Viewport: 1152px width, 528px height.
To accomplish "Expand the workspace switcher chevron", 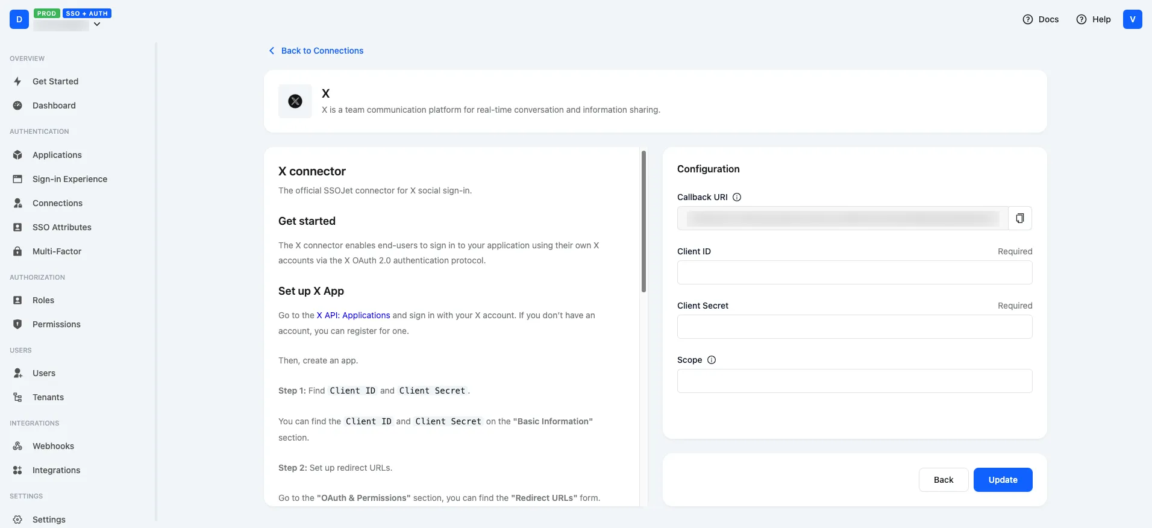I will coord(97,24).
